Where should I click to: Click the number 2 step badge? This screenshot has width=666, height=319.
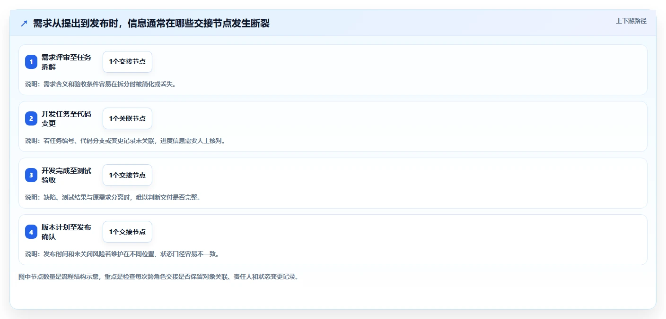(31, 118)
